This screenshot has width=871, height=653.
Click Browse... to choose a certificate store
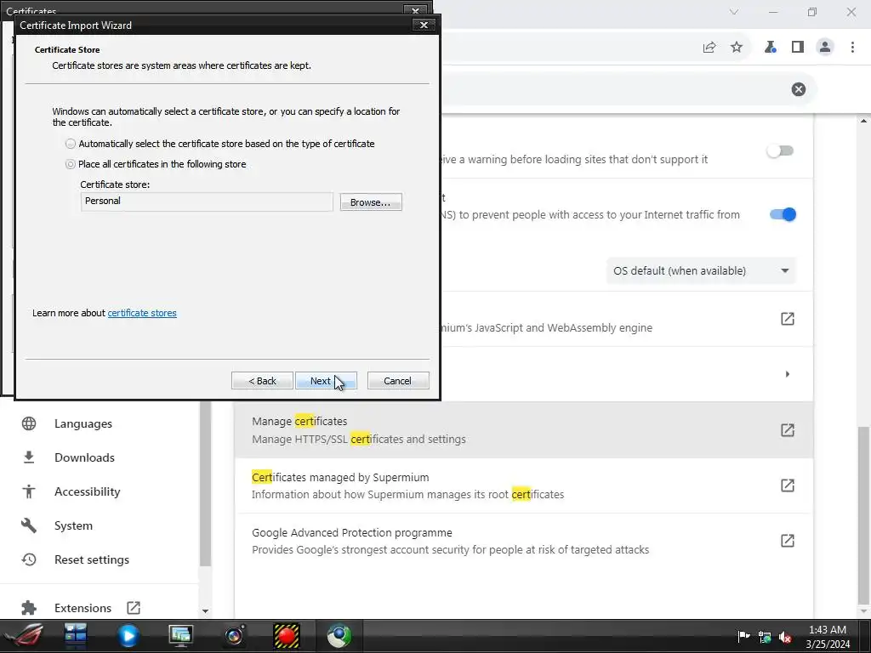coord(371,202)
